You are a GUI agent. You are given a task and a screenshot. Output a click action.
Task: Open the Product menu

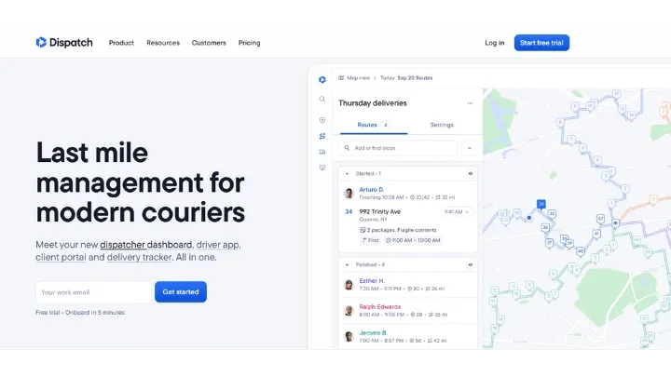[x=121, y=43]
